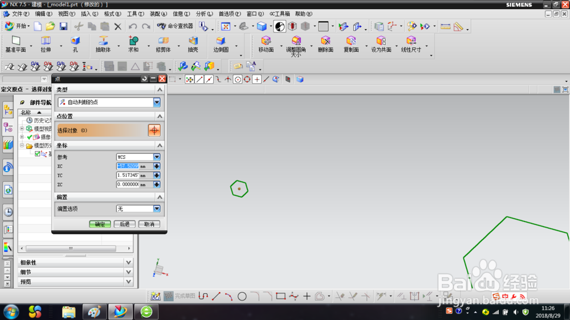Viewport: 570px width, 320px height.
Task: Reset the Point dialog with reset icon
Action: (144, 79)
